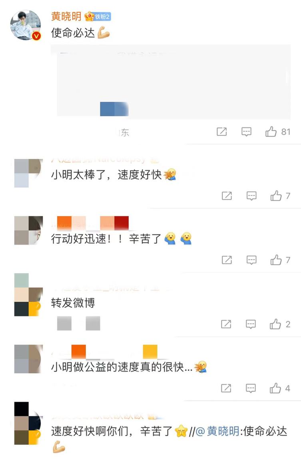Like the comment 小明做公益的速度真的很快
This screenshot has height=459, width=301.
coord(275,388)
